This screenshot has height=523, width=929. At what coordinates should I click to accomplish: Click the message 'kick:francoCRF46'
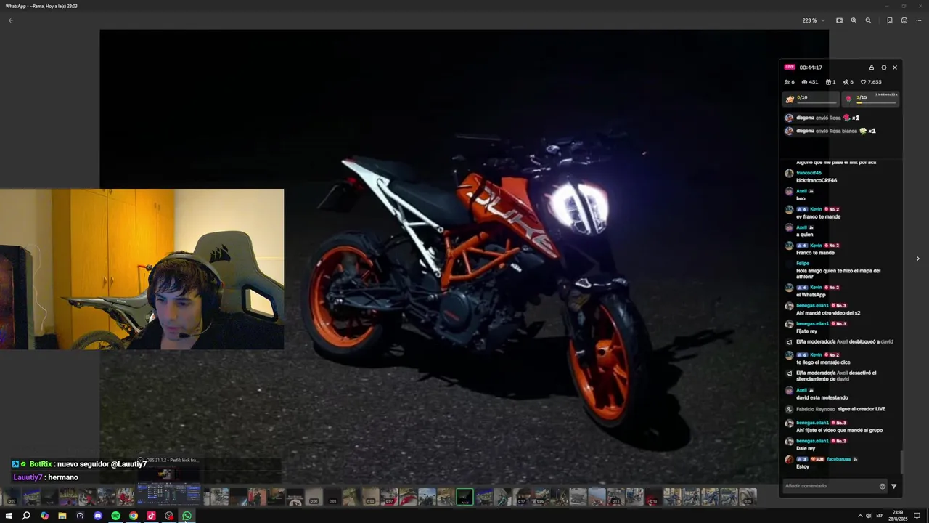pyautogui.click(x=817, y=180)
